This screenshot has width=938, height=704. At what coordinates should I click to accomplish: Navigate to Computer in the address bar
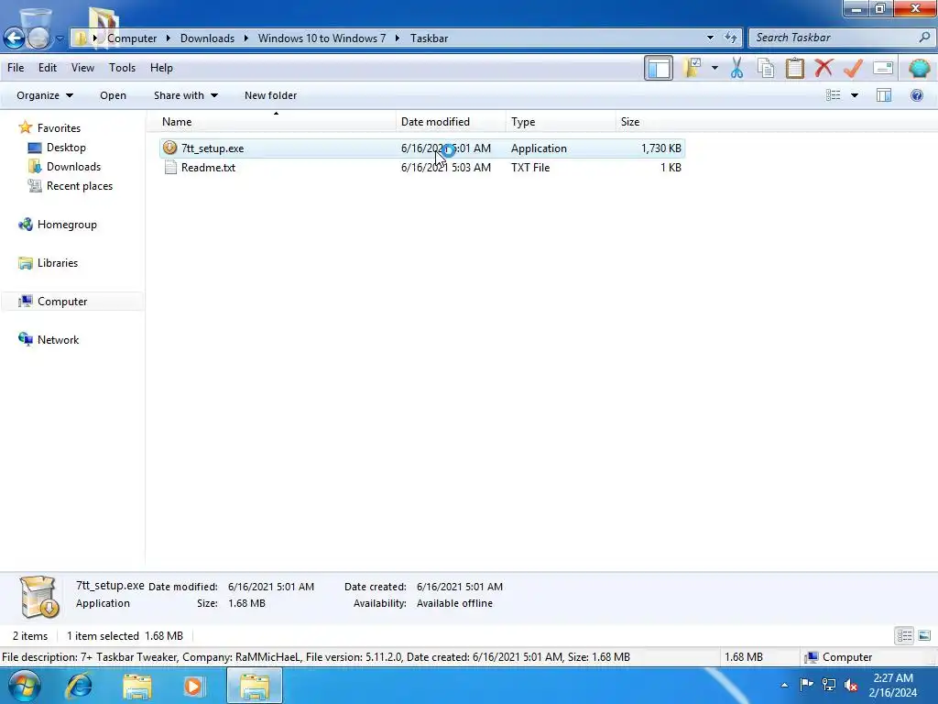click(x=132, y=38)
